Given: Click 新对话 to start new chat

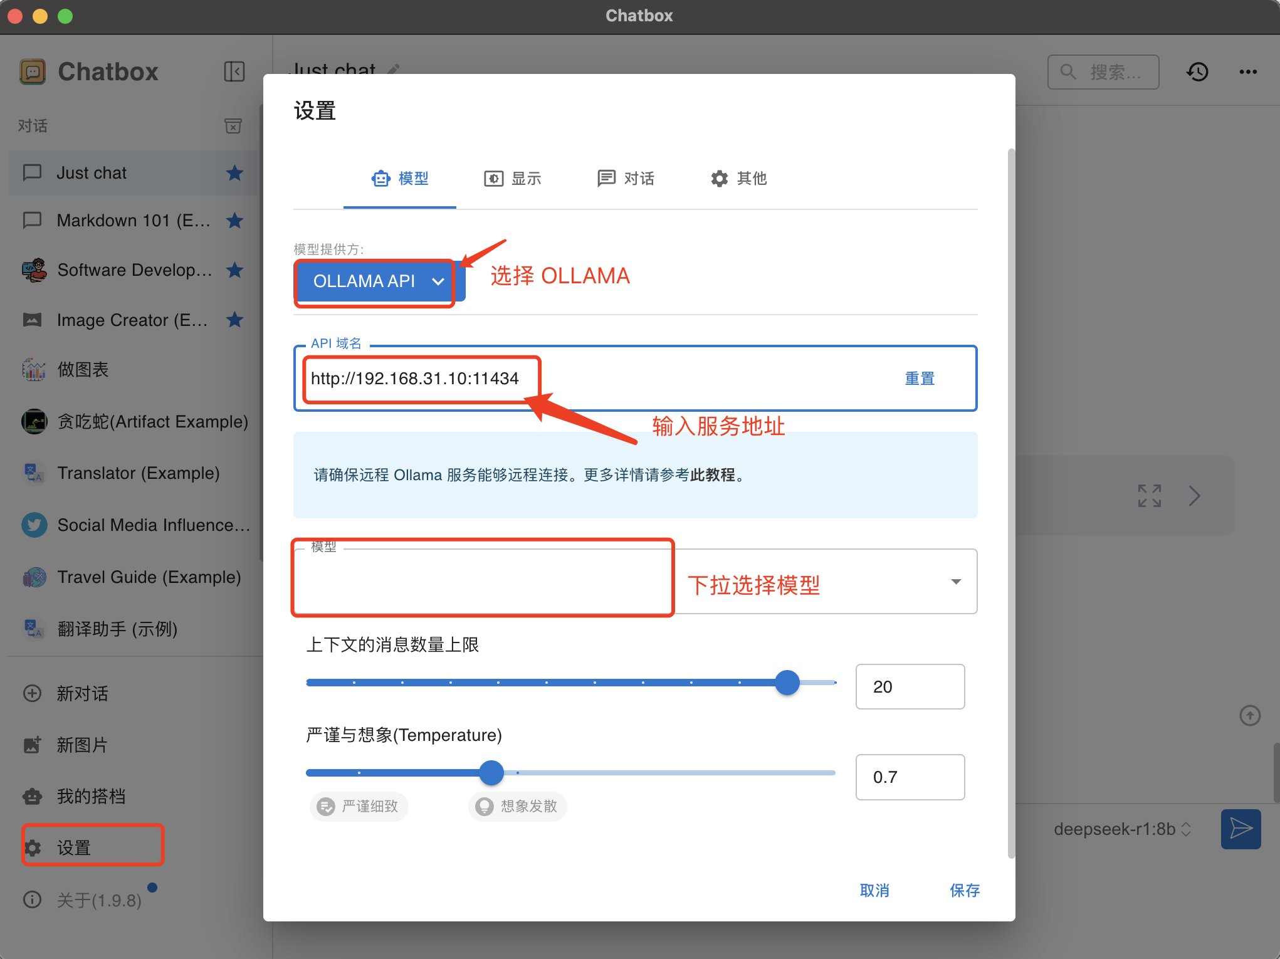Looking at the screenshot, I should click(x=83, y=693).
